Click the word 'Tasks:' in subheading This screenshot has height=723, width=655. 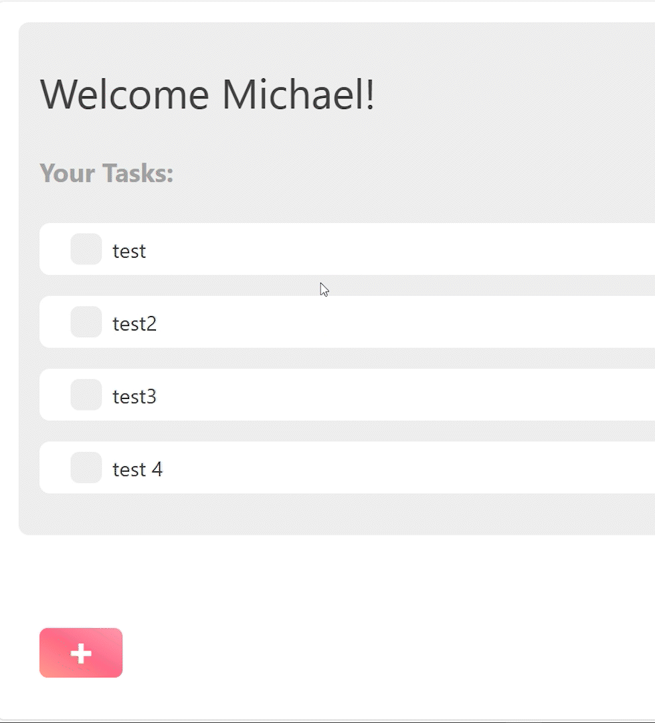point(138,173)
